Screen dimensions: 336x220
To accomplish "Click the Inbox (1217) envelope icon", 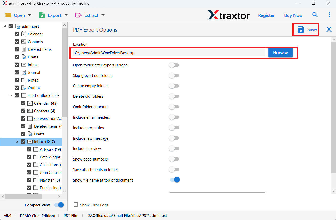I will pyautogui.click(x=30, y=142).
